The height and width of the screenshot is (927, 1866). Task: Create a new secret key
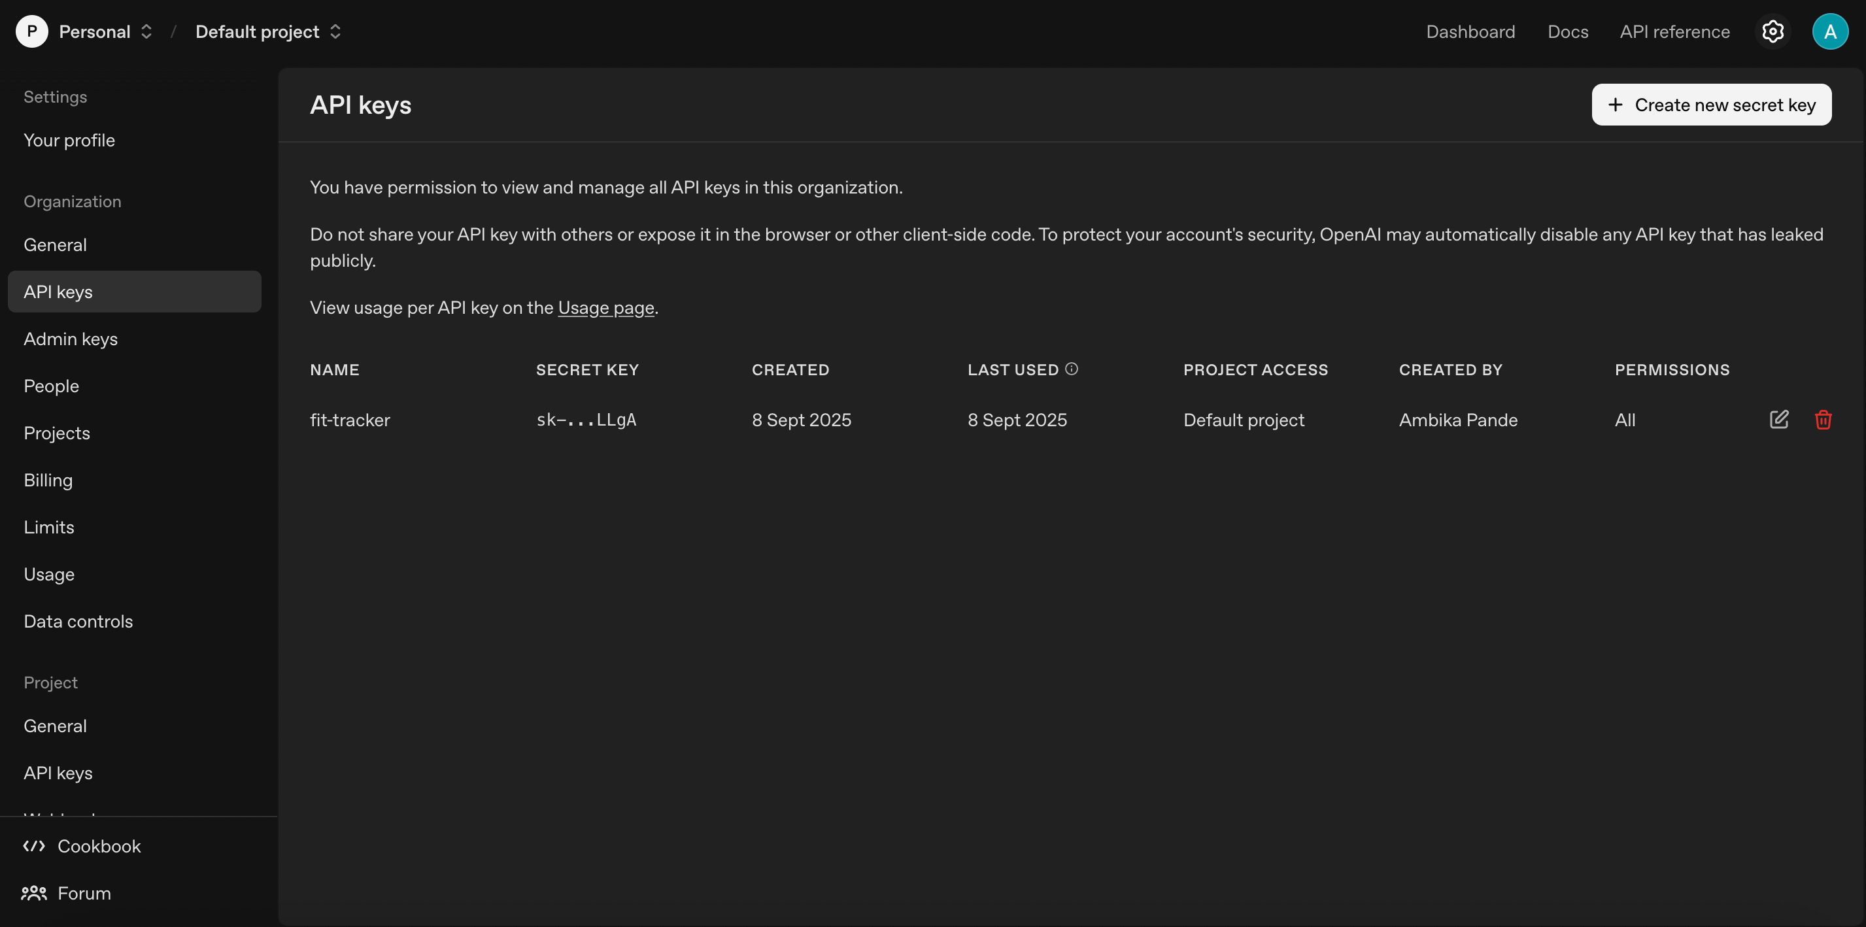[x=1711, y=105]
